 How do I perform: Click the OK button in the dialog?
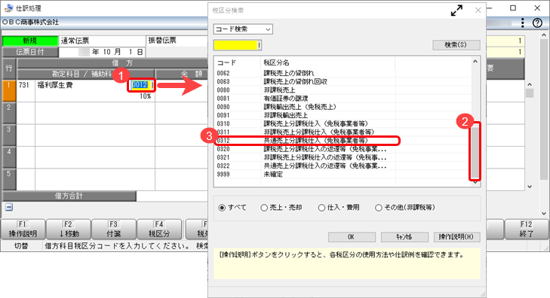[352, 237]
